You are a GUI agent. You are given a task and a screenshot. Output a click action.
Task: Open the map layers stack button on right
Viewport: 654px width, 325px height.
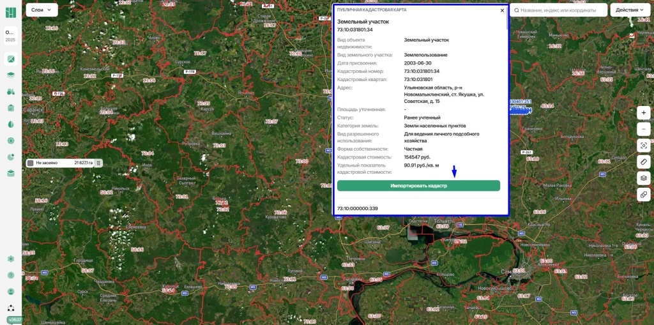click(644, 178)
